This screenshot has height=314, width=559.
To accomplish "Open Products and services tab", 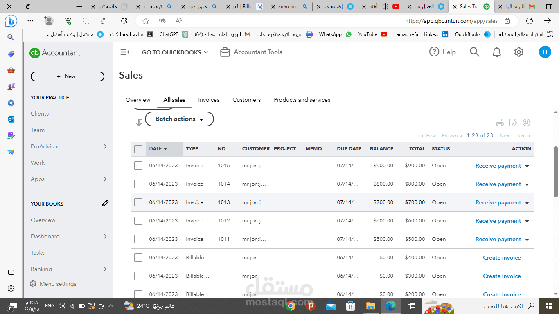I will (302, 100).
